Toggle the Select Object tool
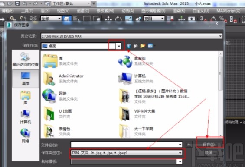 point(67,19)
